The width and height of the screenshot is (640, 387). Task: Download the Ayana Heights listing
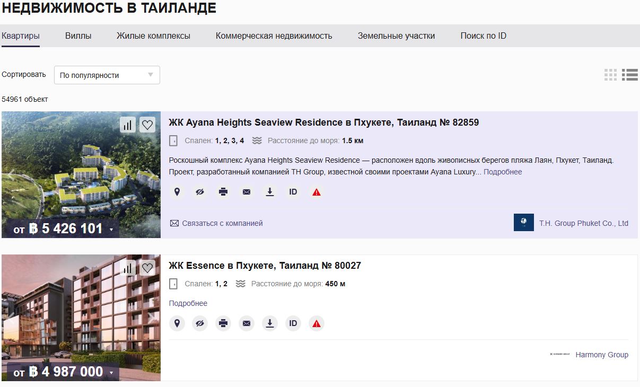tap(270, 192)
